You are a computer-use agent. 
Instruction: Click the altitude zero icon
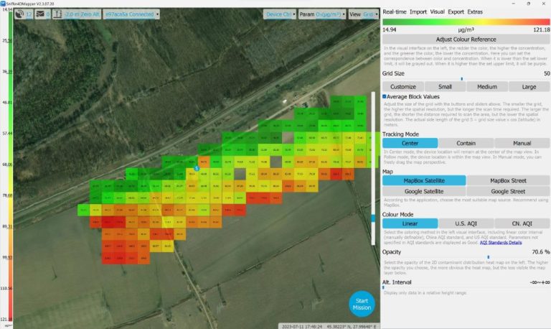(57, 14)
